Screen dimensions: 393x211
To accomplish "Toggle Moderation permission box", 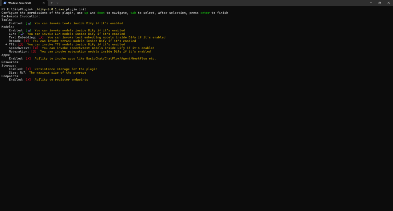I will (34, 51).
